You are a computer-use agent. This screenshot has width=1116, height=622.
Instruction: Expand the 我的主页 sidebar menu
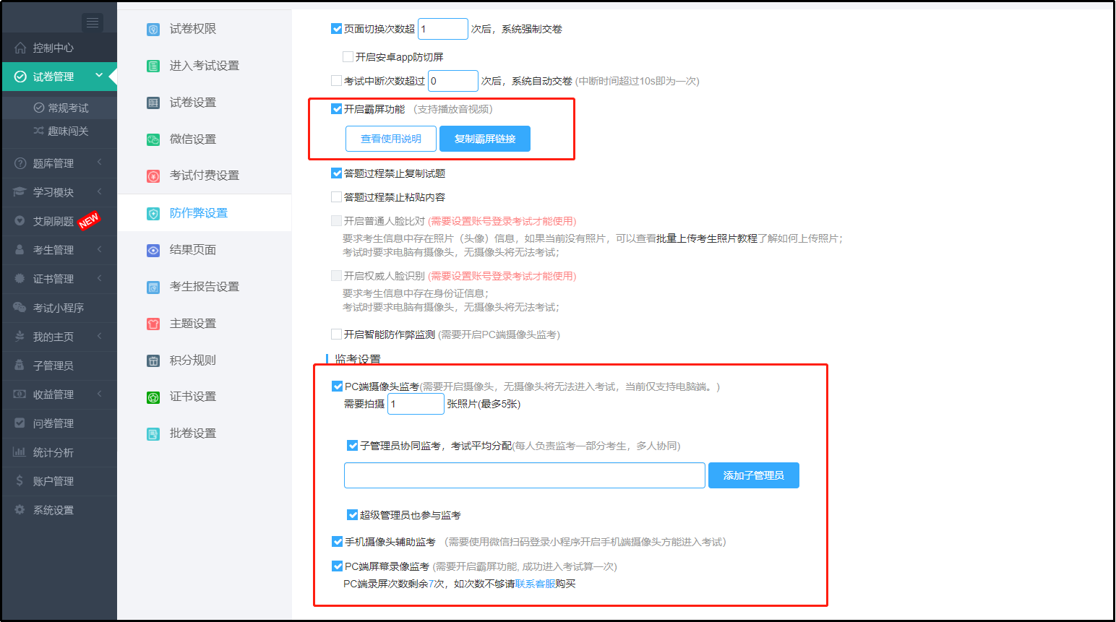pyautogui.click(x=99, y=335)
